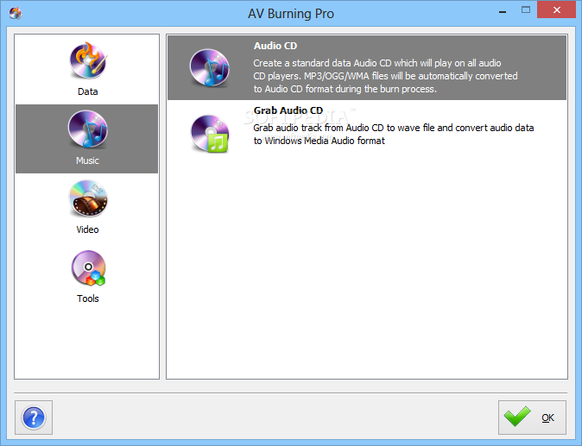The height and width of the screenshot is (446, 582).
Task: Open help with the question mark icon
Action: point(34,418)
